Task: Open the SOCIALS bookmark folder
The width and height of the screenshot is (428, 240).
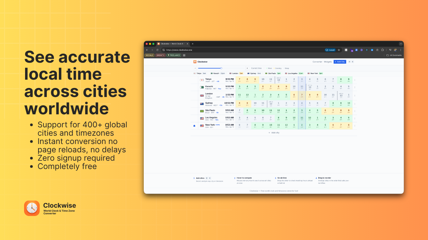Action: pos(149,55)
